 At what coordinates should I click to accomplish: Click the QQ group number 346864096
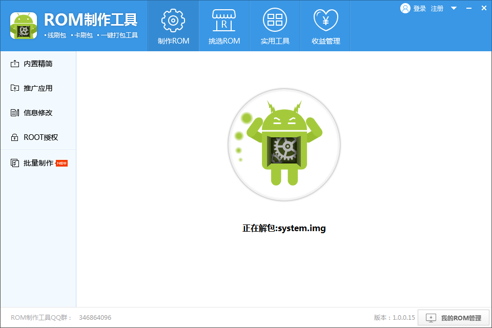tap(95, 318)
